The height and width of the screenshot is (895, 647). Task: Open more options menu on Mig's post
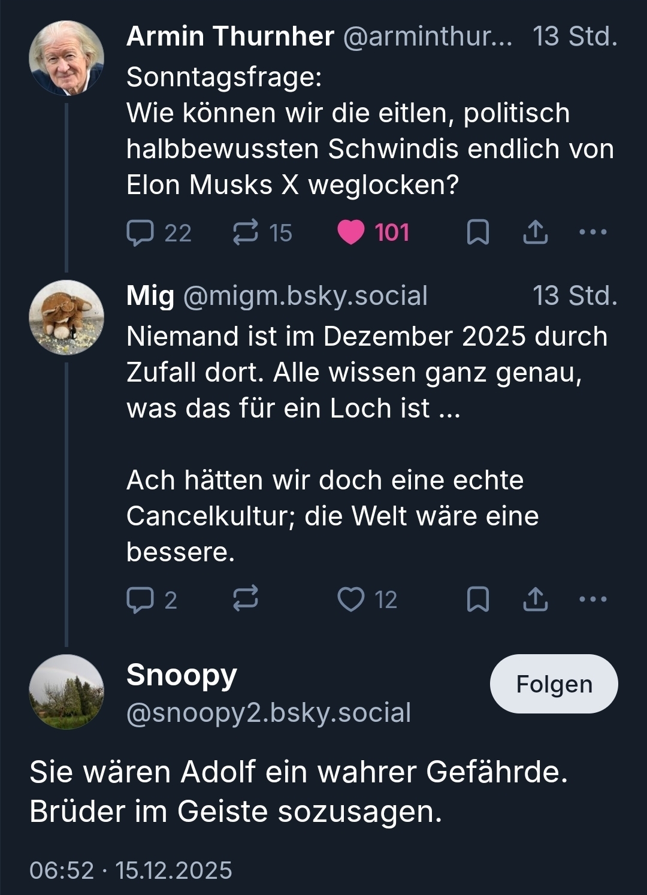pos(593,599)
